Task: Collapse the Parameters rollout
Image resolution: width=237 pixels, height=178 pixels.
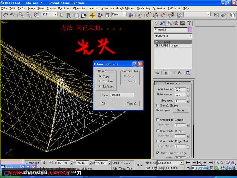Action: tap(172, 83)
